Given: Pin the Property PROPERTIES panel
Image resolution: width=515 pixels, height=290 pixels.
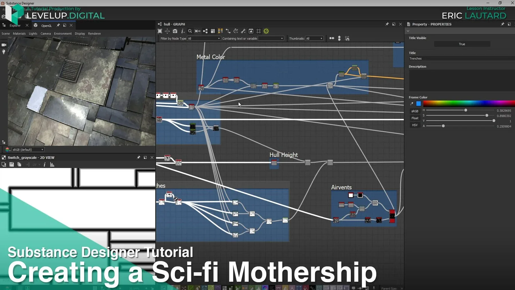Looking at the screenshot, I should click(502, 24).
